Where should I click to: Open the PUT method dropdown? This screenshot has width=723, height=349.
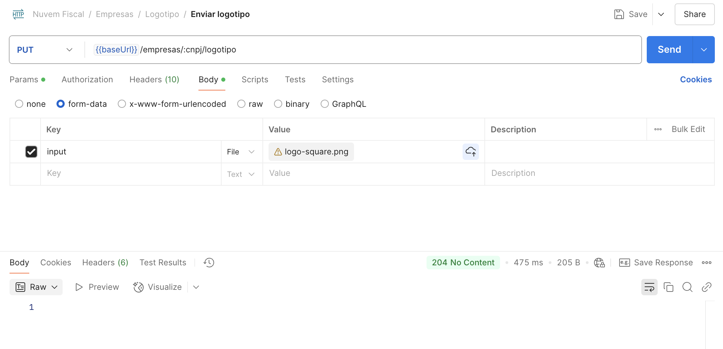[45, 50]
